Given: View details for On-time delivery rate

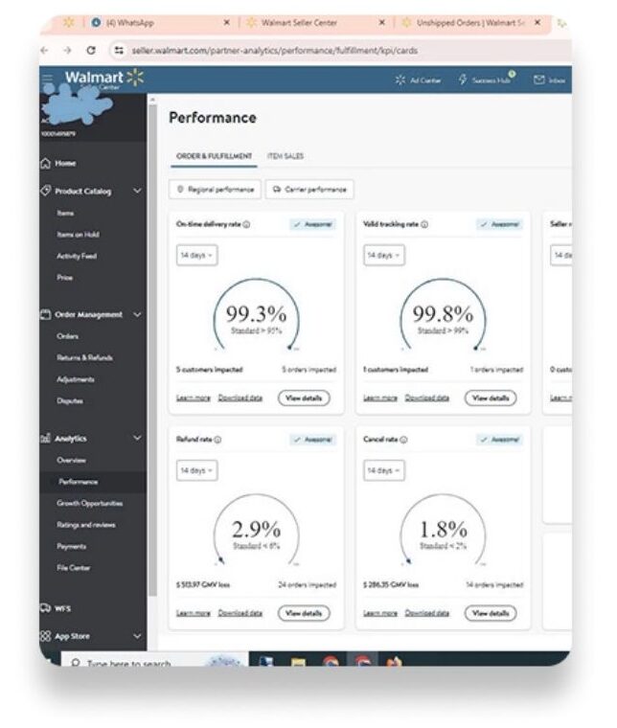Looking at the screenshot, I should point(304,398).
